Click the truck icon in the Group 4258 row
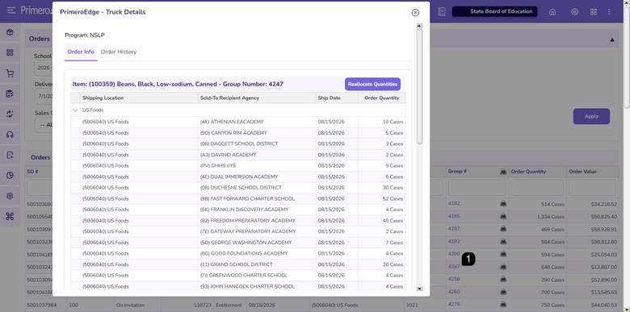Image resolution: width=630 pixels, height=312 pixels. pos(503,280)
